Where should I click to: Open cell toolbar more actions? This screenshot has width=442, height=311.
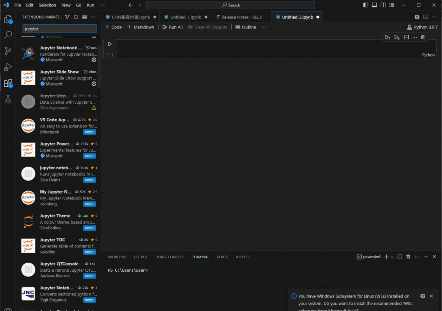[x=415, y=37]
